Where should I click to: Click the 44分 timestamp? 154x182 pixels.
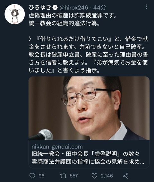tap(99, 8)
